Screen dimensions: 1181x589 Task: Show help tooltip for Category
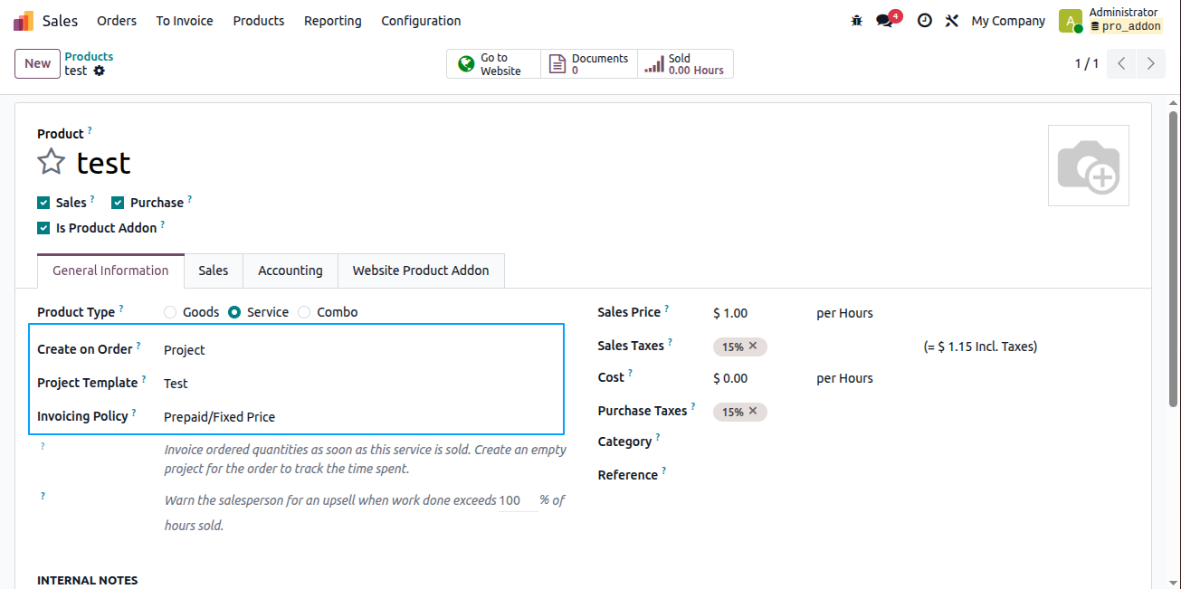(x=658, y=439)
